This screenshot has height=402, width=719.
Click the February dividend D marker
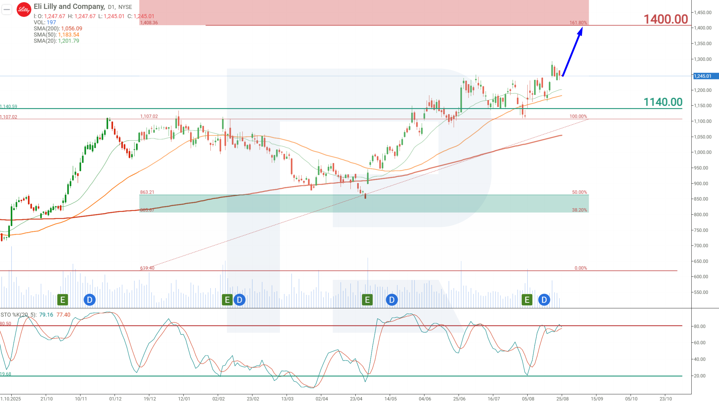click(x=239, y=300)
